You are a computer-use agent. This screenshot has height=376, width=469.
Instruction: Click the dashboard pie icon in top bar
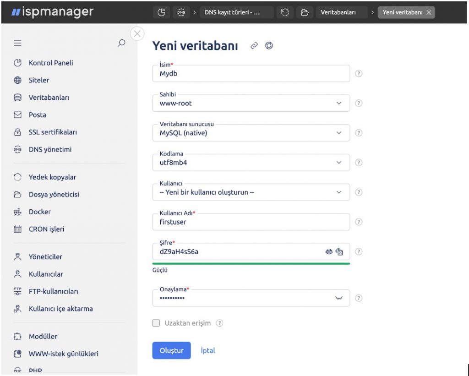162,12
